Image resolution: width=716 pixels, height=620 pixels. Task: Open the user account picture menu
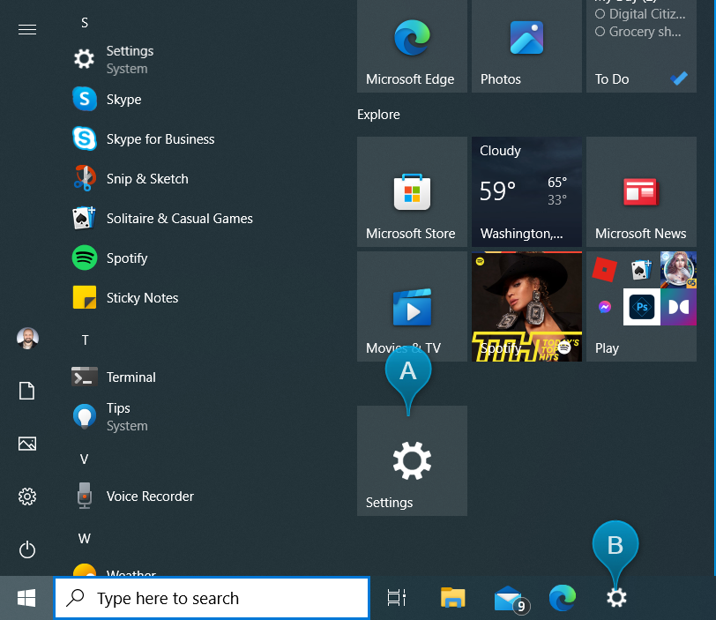[x=27, y=339]
